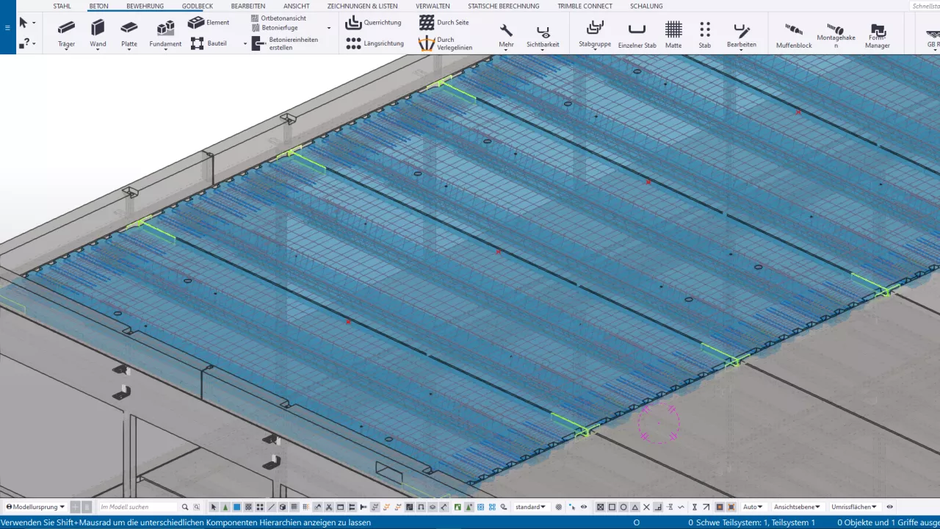The width and height of the screenshot is (940, 529).
Task: Open the ZEICHNUNGEN & LISTEN tab
Action: 362,6
